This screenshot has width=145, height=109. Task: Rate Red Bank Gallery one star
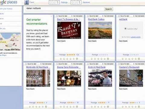(x=92, y=59)
